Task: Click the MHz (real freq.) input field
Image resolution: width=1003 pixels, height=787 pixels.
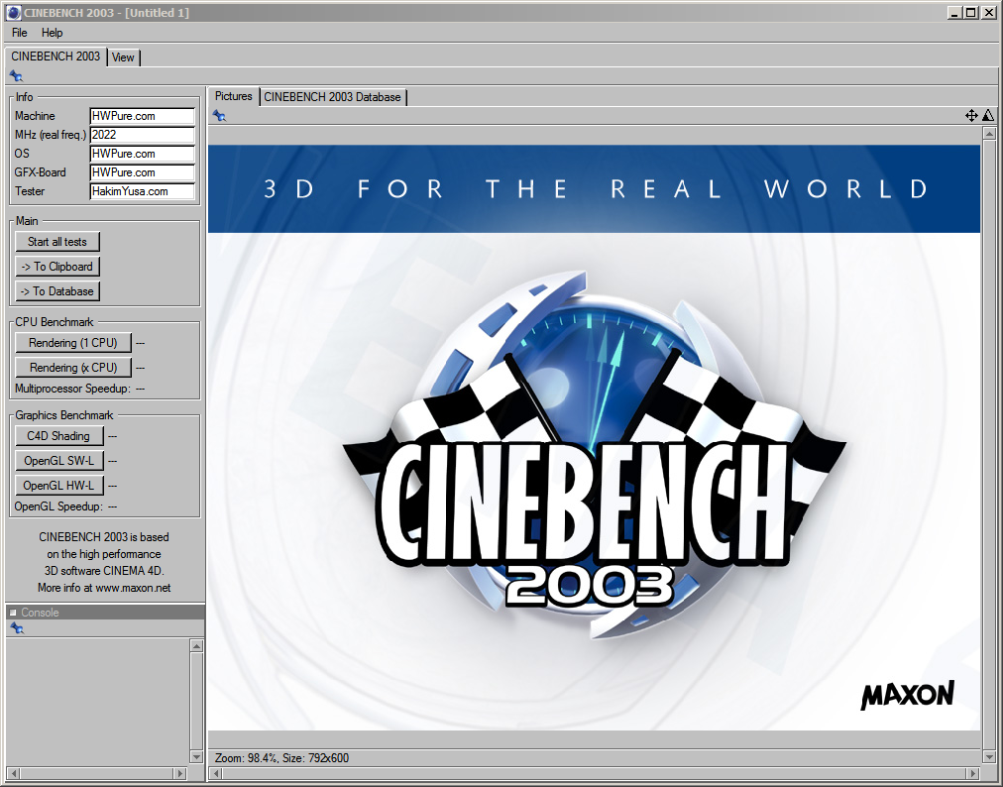Action: pyautogui.click(x=142, y=135)
